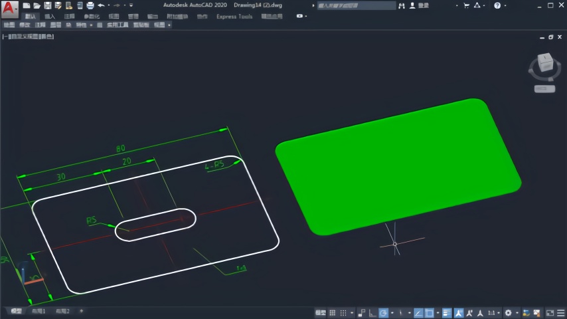Switch to the 插入 ribbon tab

click(50, 17)
